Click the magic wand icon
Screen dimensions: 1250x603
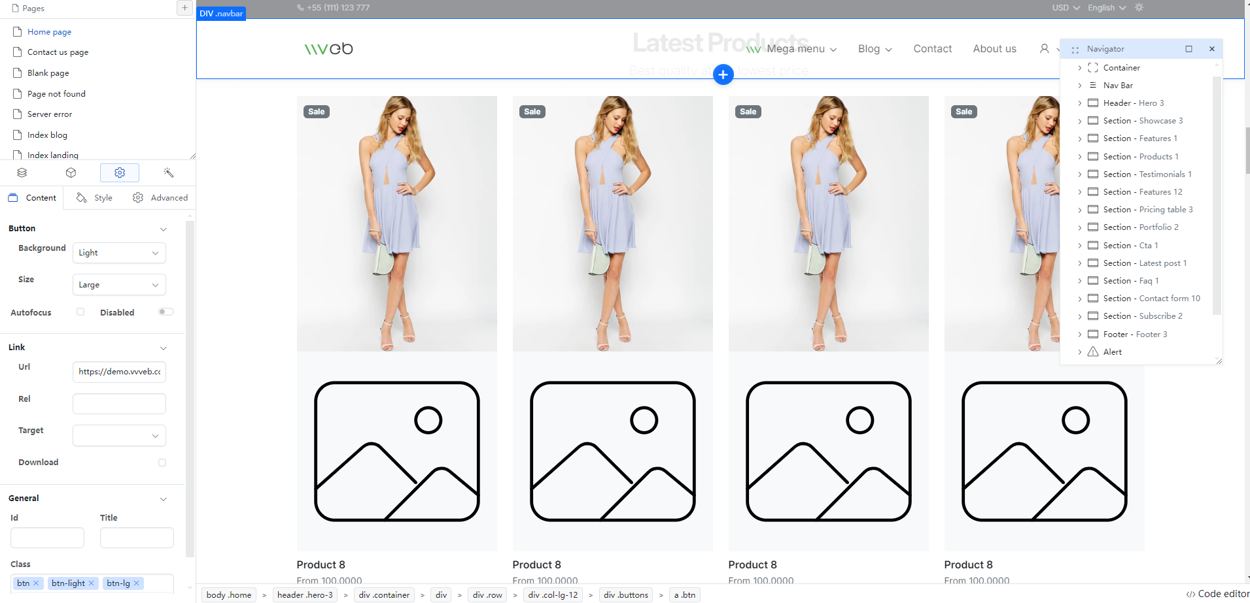click(x=168, y=172)
